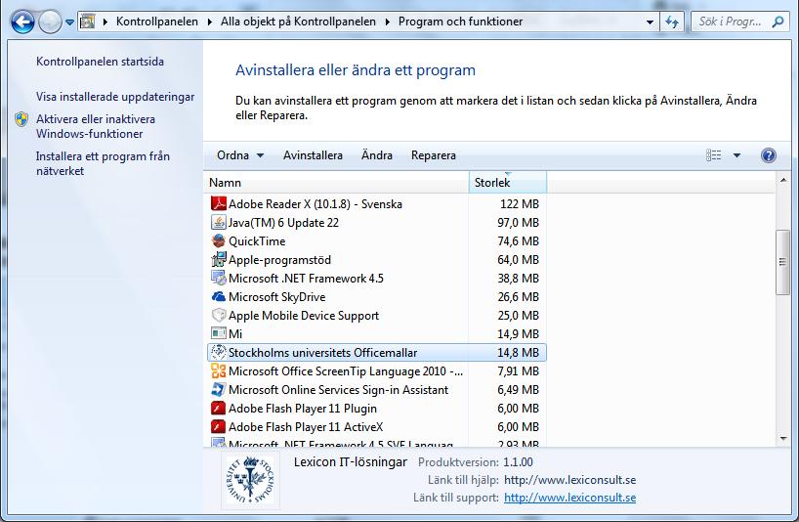Click the Control Panel icon in address bar
The height and width of the screenshot is (522, 799).
(88, 22)
